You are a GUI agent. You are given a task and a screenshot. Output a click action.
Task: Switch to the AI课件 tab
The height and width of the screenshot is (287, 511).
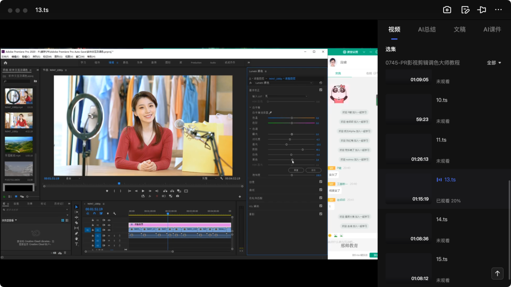pos(492,29)
